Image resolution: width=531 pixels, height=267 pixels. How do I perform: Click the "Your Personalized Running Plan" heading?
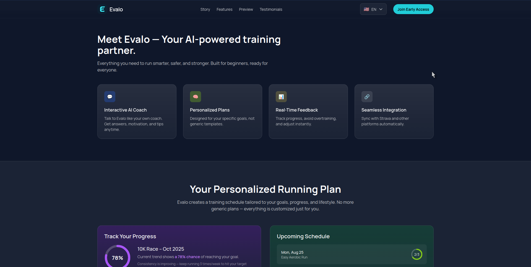(265, 189)
